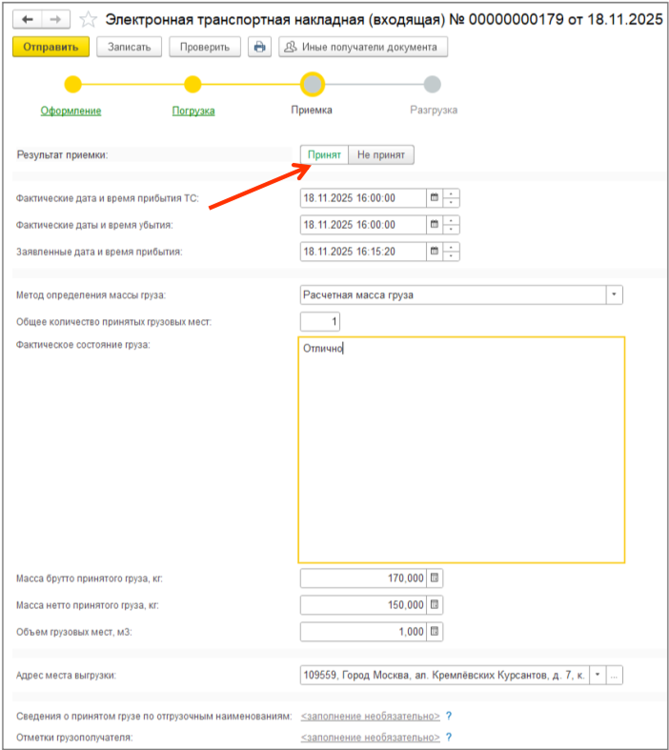
Task: Expand the unloading address dropdown
Action: click(x=598, y=675)
